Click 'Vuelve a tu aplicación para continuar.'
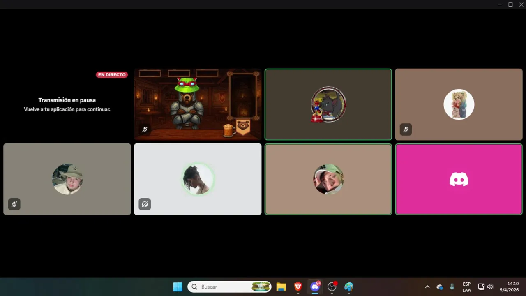Viewport: 526px width, 296px height. click(x=67, y=109)
